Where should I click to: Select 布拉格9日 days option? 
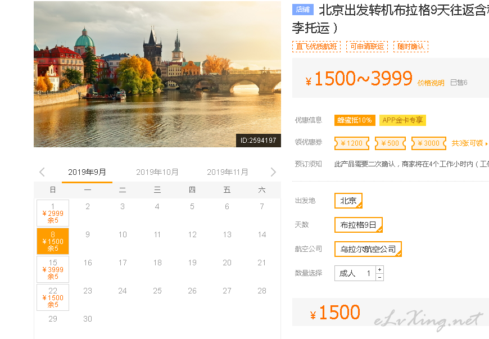(x=359, y=225)
